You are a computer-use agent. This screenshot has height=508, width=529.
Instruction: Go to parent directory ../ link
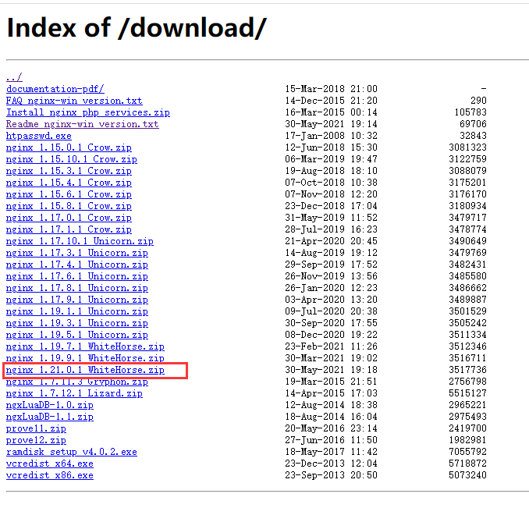[14, 77]
